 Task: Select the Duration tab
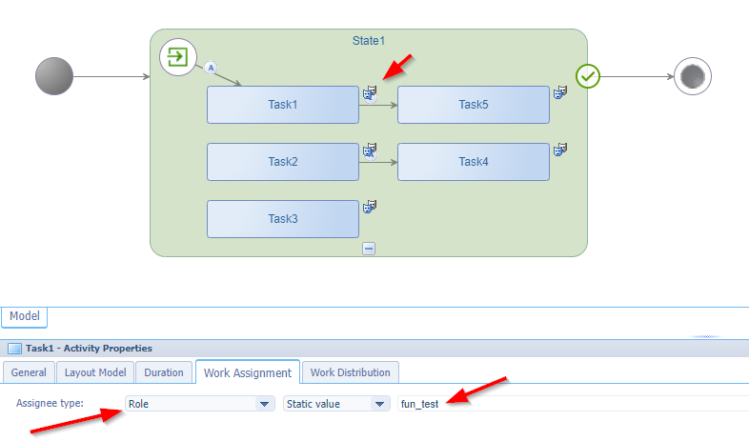pyautogui.click(x=163, y=372)
